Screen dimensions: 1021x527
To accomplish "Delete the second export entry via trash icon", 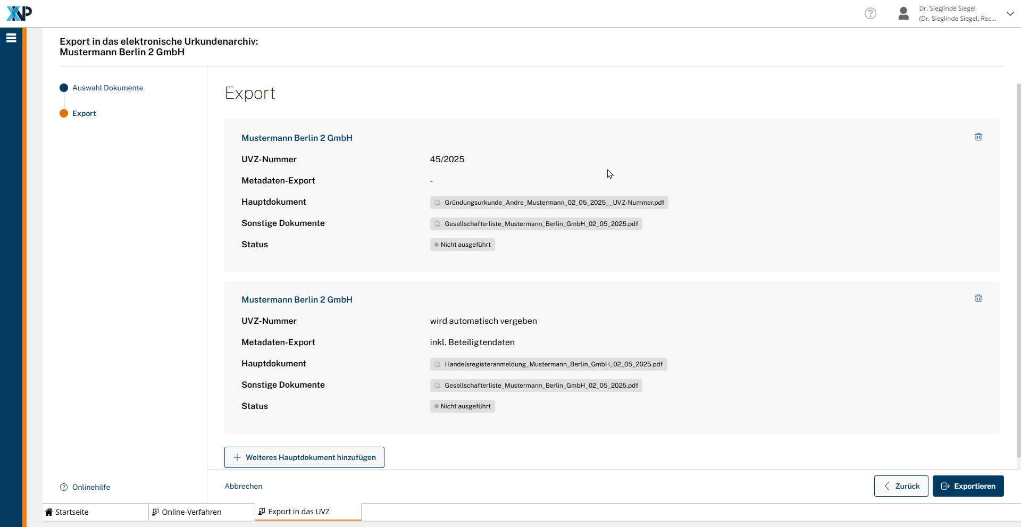I will pos(978,299).
